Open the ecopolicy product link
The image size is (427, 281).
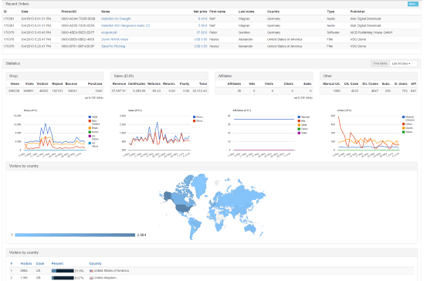tap(109, 32)
